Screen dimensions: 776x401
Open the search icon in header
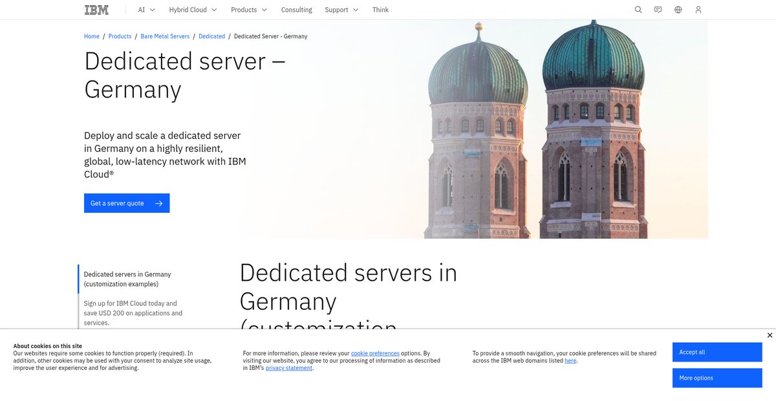tap(638, 10)
